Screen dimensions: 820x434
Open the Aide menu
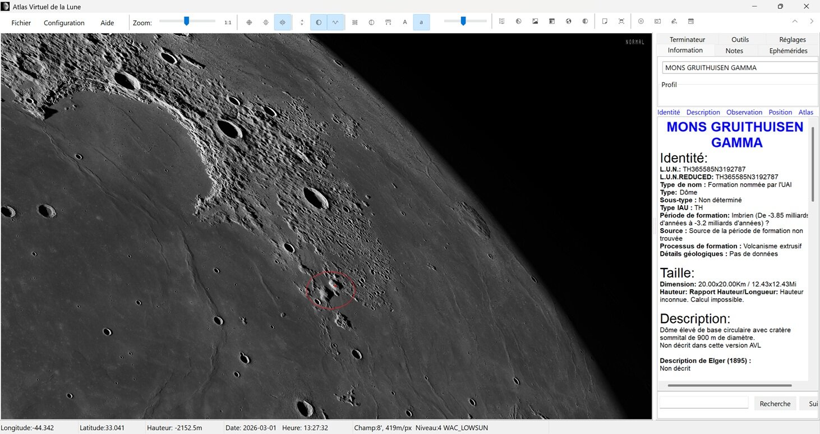point(107,23)
